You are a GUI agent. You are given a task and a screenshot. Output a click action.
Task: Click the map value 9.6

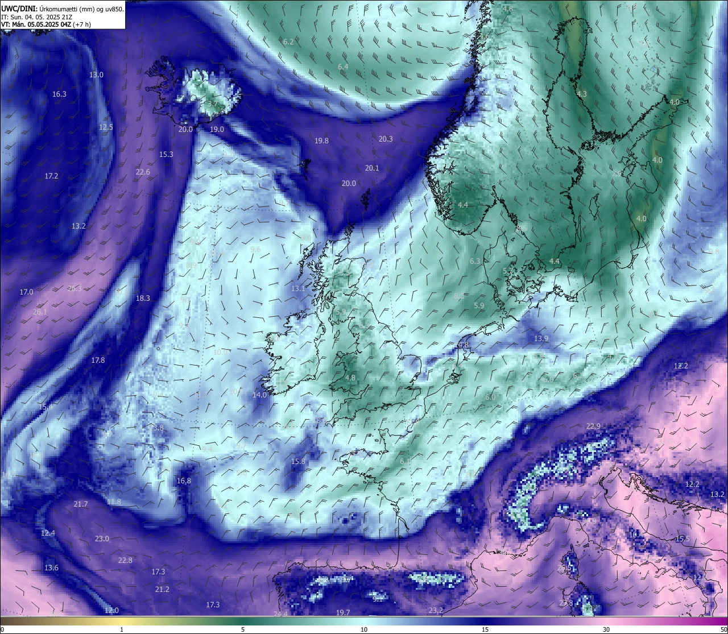click(x=255, y=250)
